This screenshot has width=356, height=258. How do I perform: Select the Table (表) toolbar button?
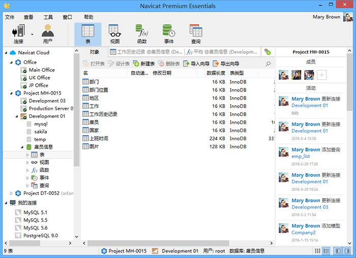click(x=88, y=35)
